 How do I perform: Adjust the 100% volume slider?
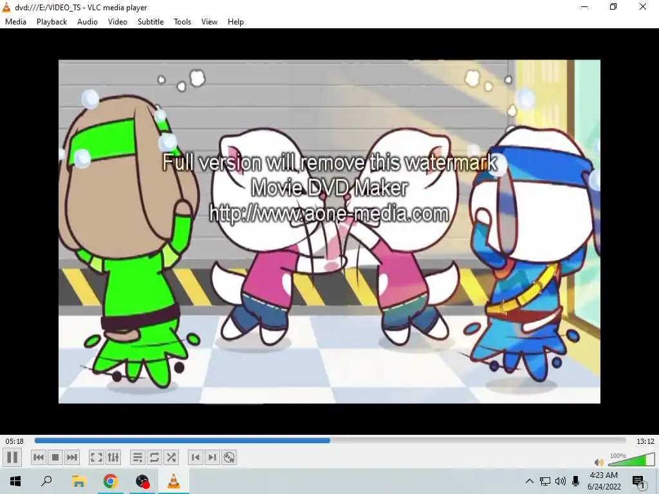631,459
